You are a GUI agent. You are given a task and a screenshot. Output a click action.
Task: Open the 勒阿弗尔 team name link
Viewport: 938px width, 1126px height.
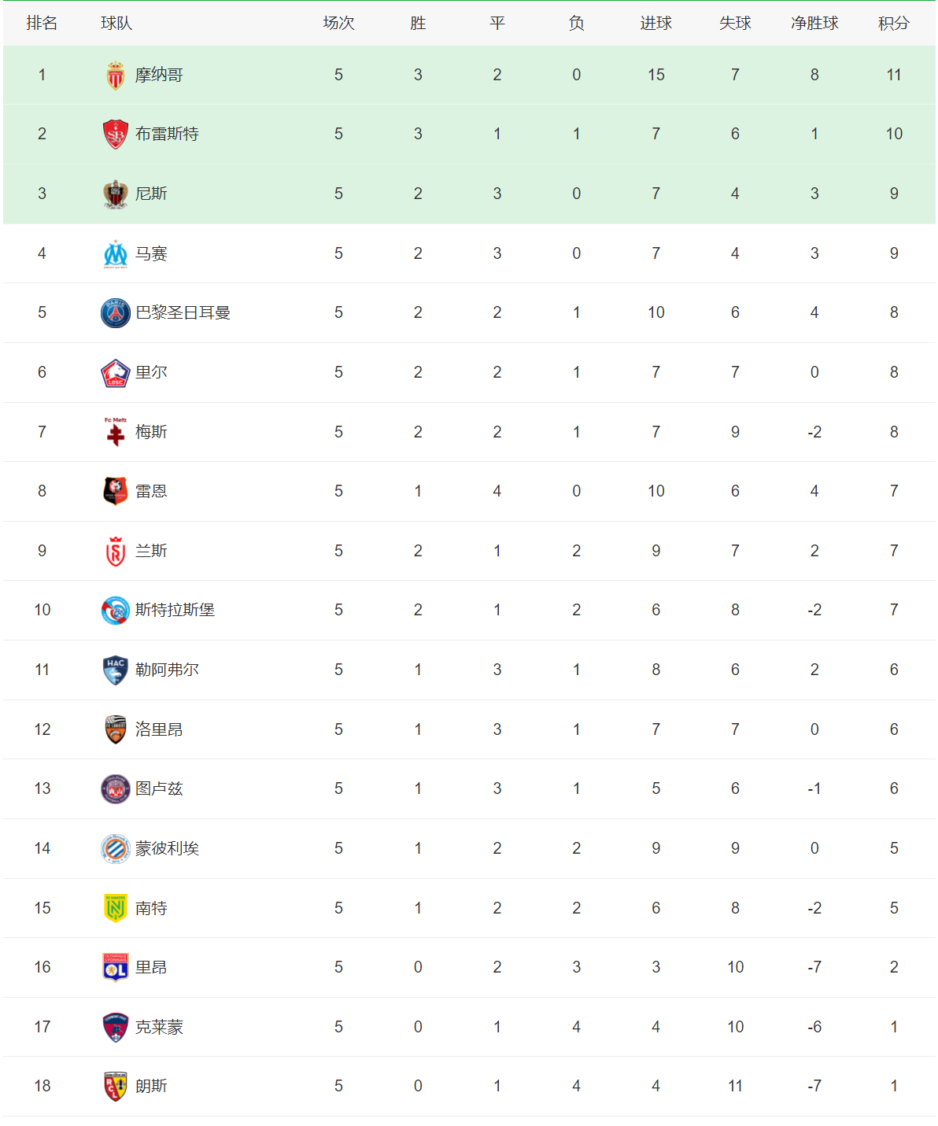coord(167,670)
